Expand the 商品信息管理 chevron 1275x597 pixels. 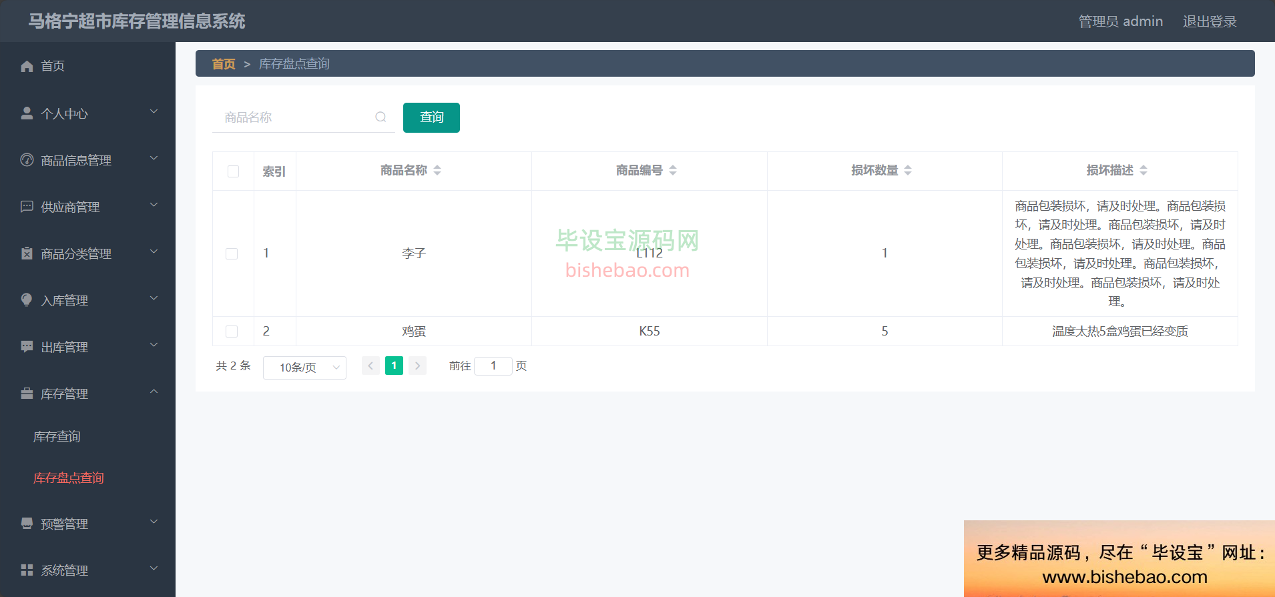point(154,158)
